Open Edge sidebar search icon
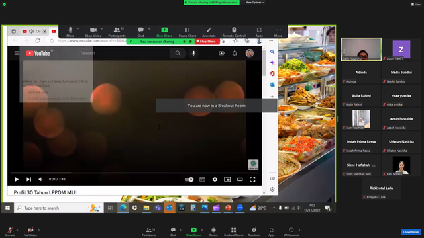Image resolution: width=424 pixels, height=238 pixels. (272, 52)
